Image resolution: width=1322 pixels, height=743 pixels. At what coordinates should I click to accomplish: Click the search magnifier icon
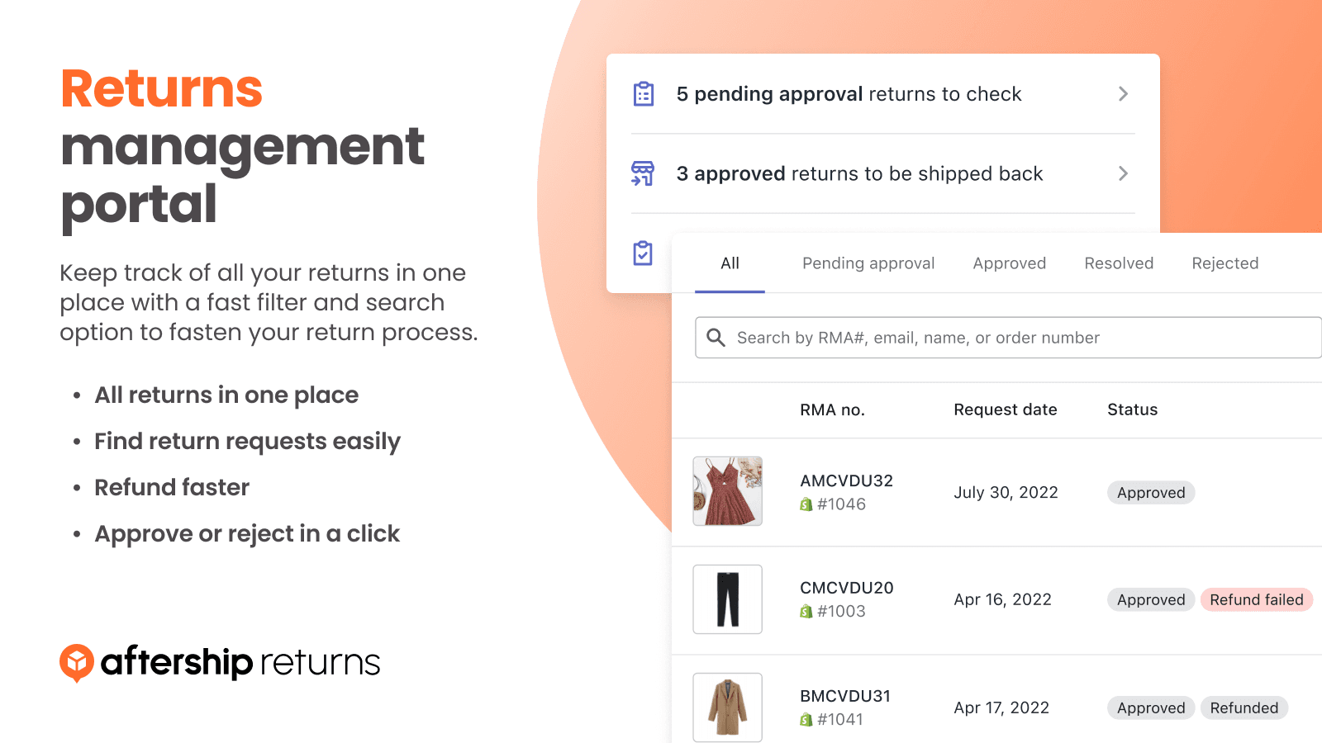tap(716, 338)
